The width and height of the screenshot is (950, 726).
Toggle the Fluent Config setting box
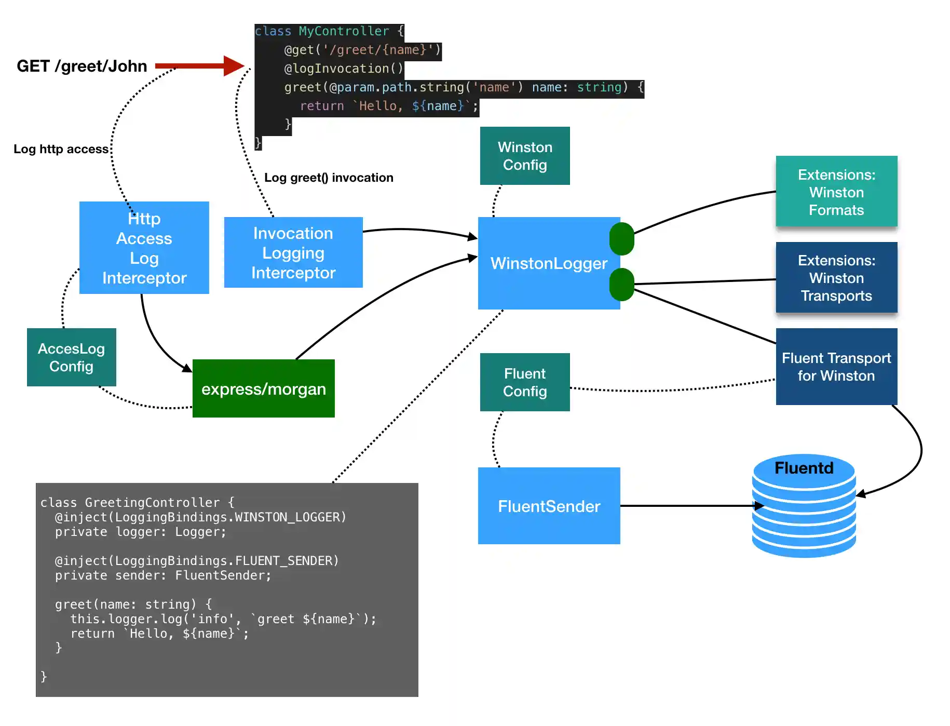coord(524,382)
